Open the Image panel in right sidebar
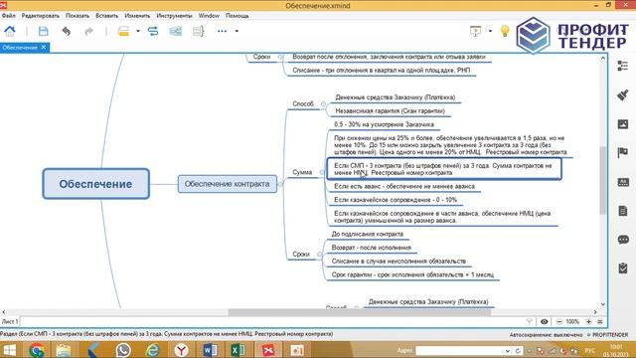The height and width of the screenshot is (358, 636). [x=623, y=123]
